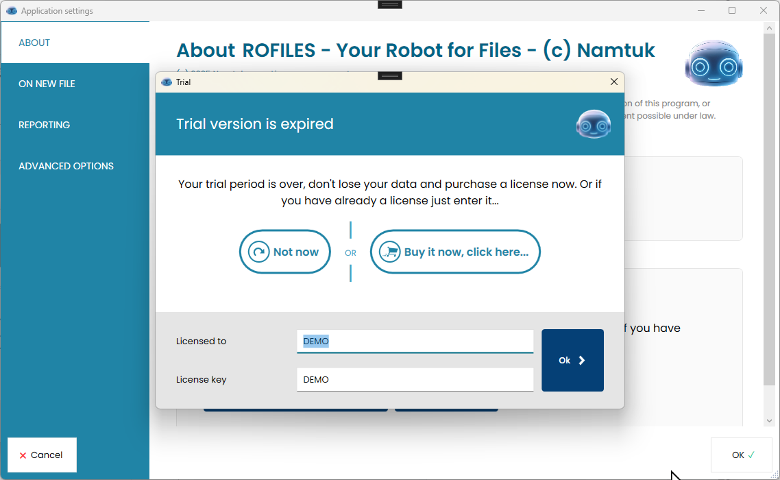Click shopping cart icon in Buy button
This screenshot has height=480, width=780.
(389, 252)
